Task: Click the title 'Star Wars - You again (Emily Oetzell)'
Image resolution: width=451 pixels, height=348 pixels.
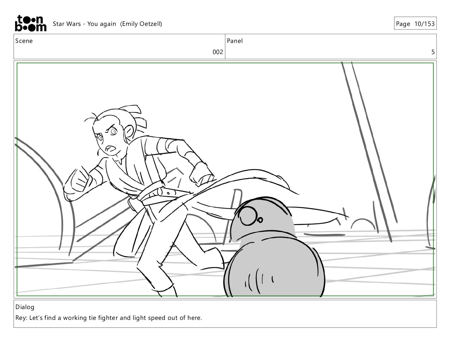Action: 107,24
